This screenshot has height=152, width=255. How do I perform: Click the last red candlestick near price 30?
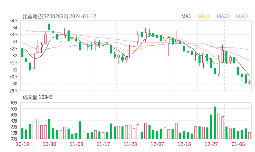pos(249,82)
